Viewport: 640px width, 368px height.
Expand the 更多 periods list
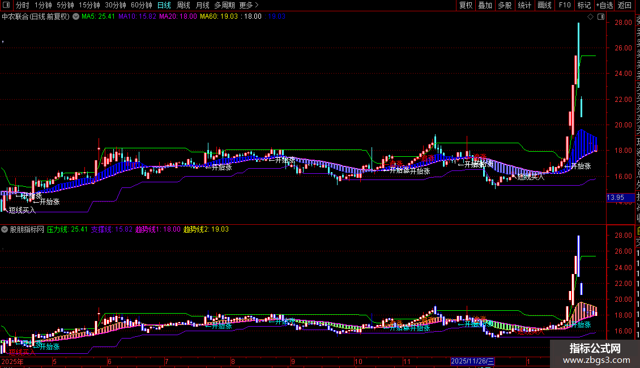[x=249, y=5]
